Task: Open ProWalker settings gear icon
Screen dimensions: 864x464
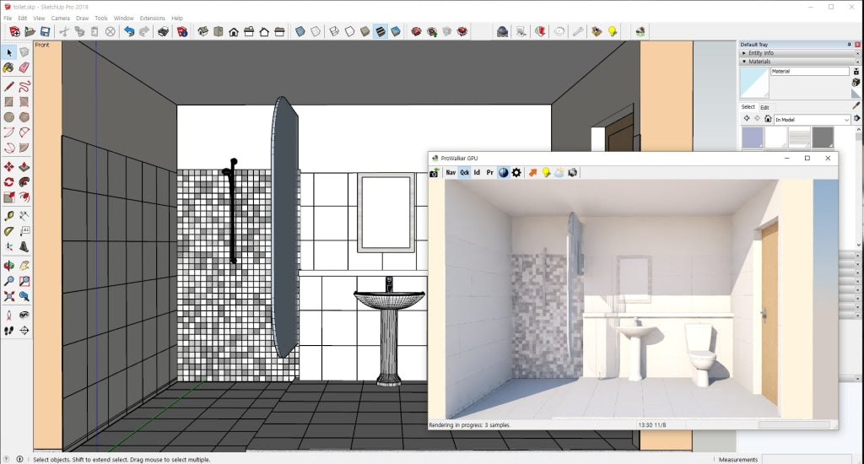Action: pos(516,173)
